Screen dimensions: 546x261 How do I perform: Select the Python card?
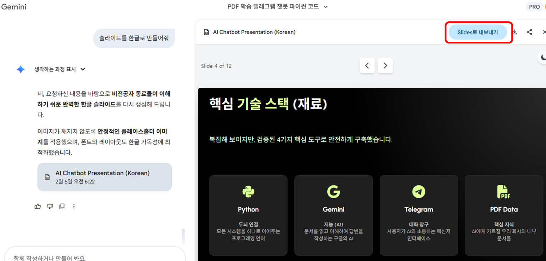coord(248,215)
